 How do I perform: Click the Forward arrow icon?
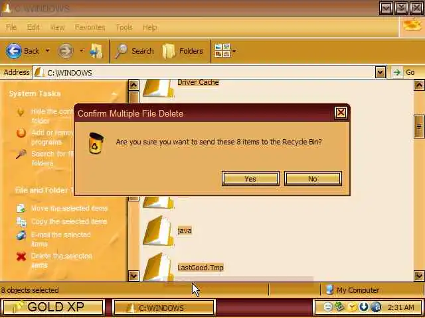pos(65,51)
